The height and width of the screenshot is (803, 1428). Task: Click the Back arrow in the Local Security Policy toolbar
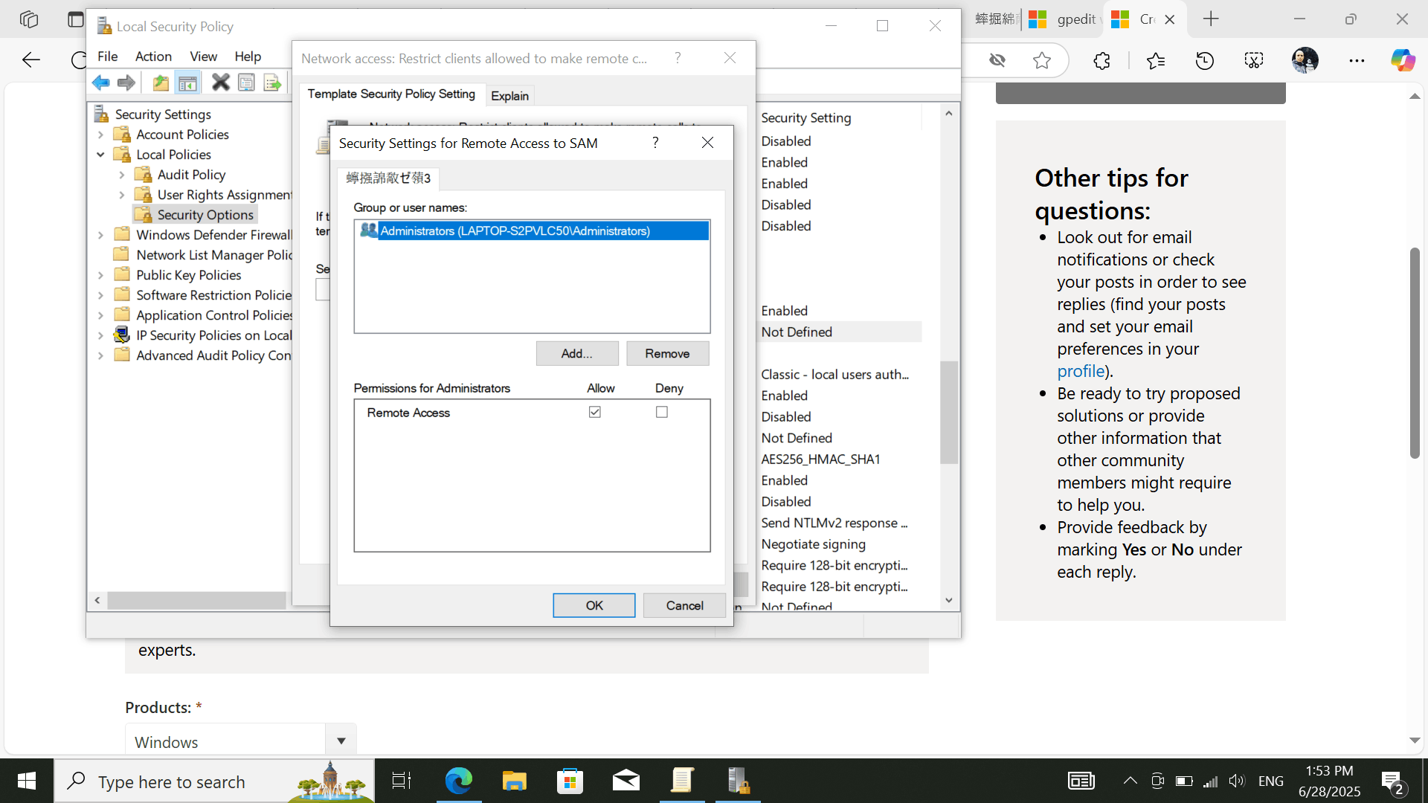point(101,83)
